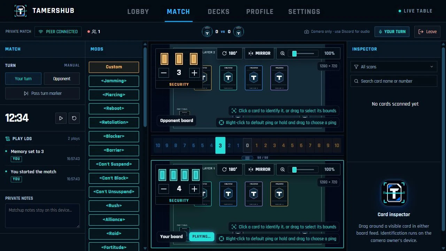Open the All scans filter dropdown
Screen dimensions: 446x251
click(x=394, y=67)
